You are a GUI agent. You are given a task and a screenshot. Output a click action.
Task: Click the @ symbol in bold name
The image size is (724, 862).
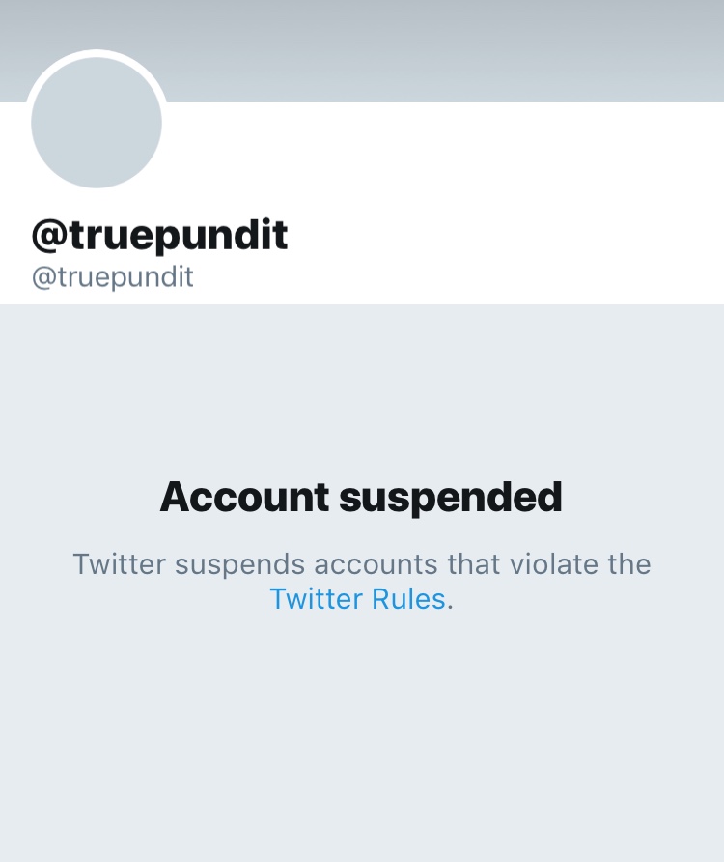pos(50,236)
